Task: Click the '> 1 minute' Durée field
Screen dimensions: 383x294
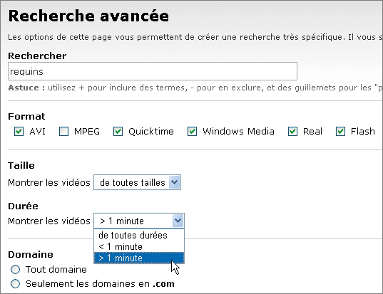Action: (139, 221)
